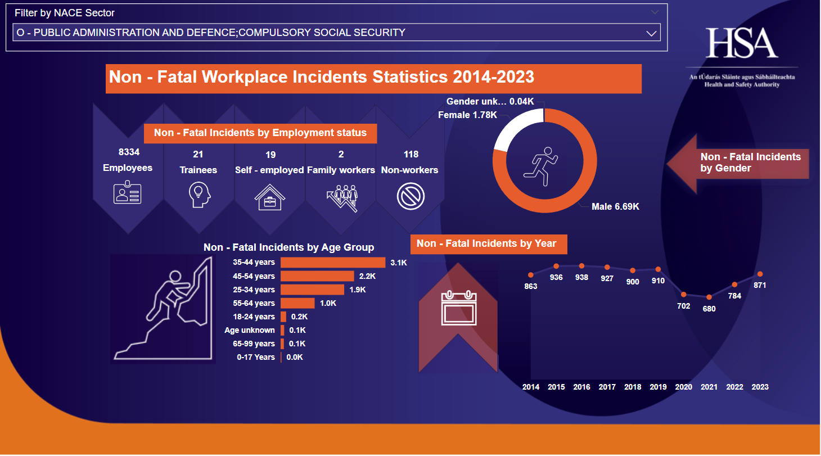The image size is (821, 456).
Task: Click the 25-34 years bar
Action: pyautogui.click(x=312, y=290)
